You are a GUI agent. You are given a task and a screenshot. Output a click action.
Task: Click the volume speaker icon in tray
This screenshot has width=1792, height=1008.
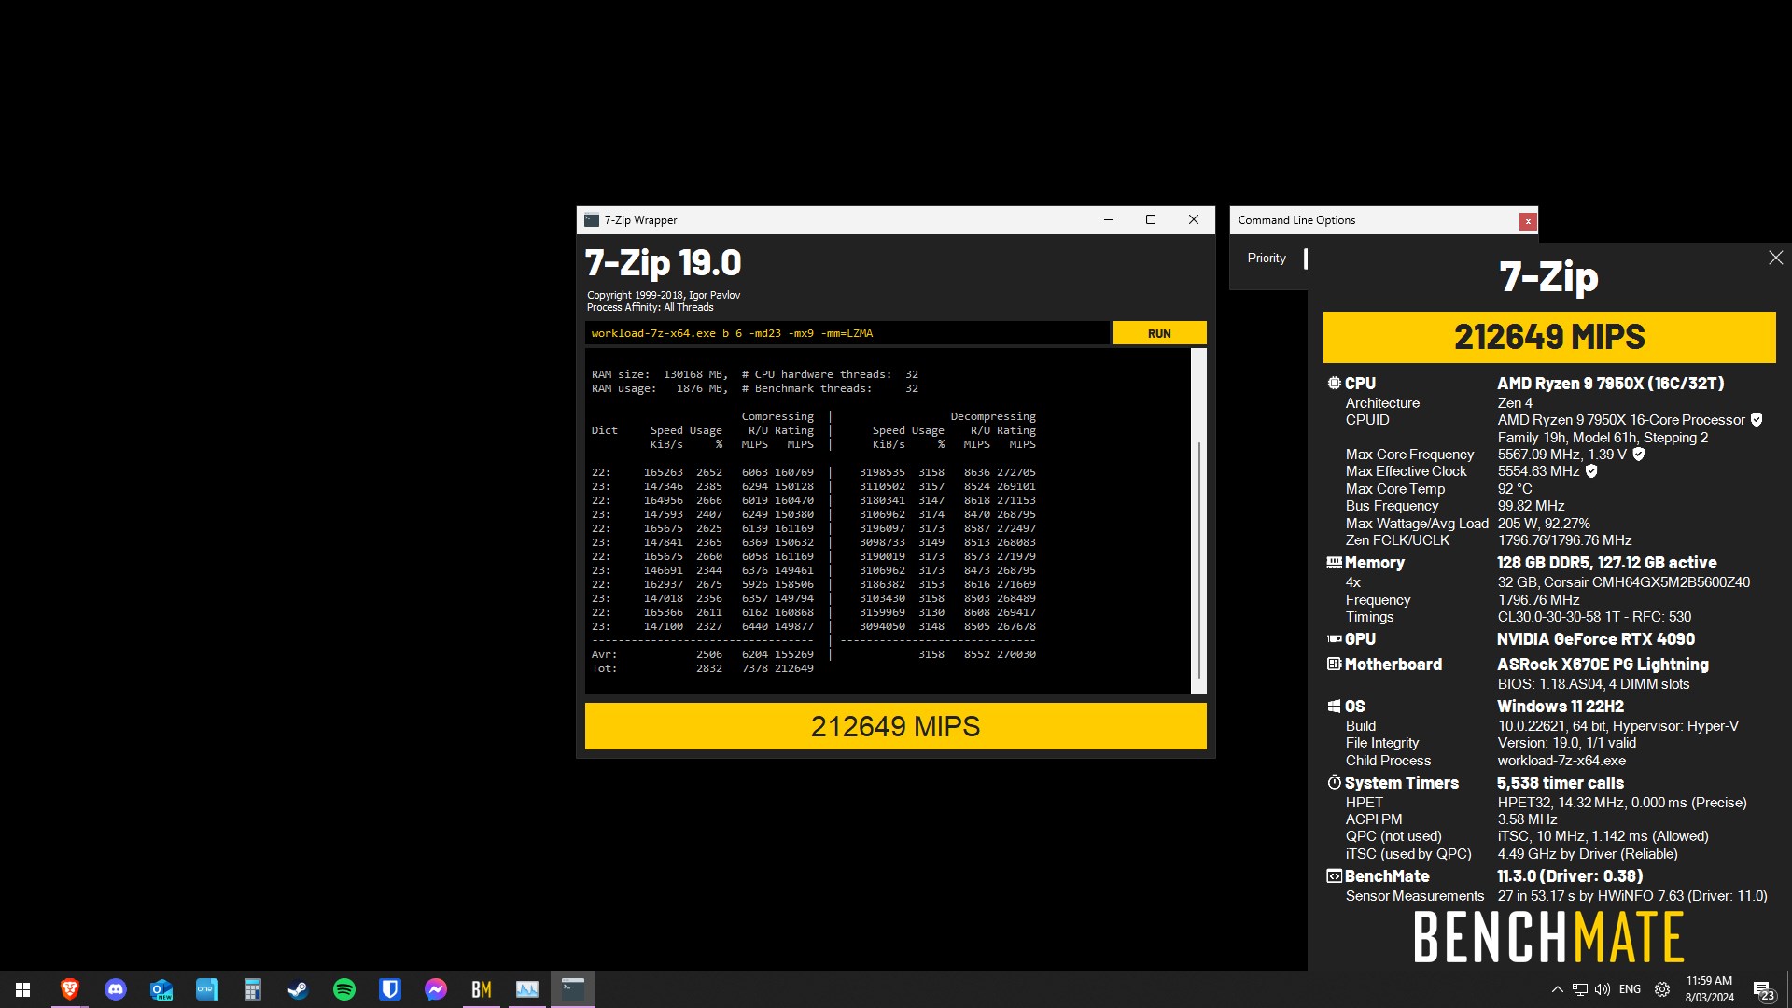(1603, 989)
